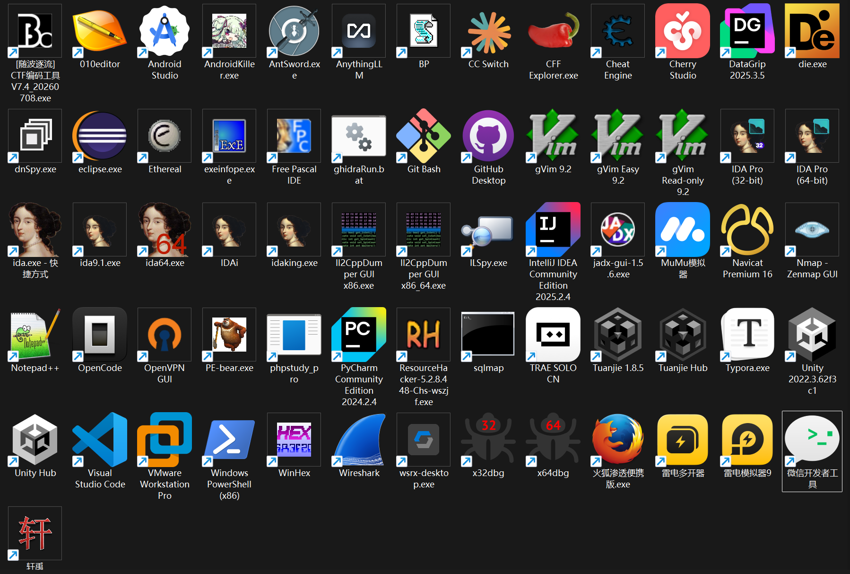This screenshot has width=850, height=574.
Task: Open the x32dbg debugger
Action: click(488, 440)
